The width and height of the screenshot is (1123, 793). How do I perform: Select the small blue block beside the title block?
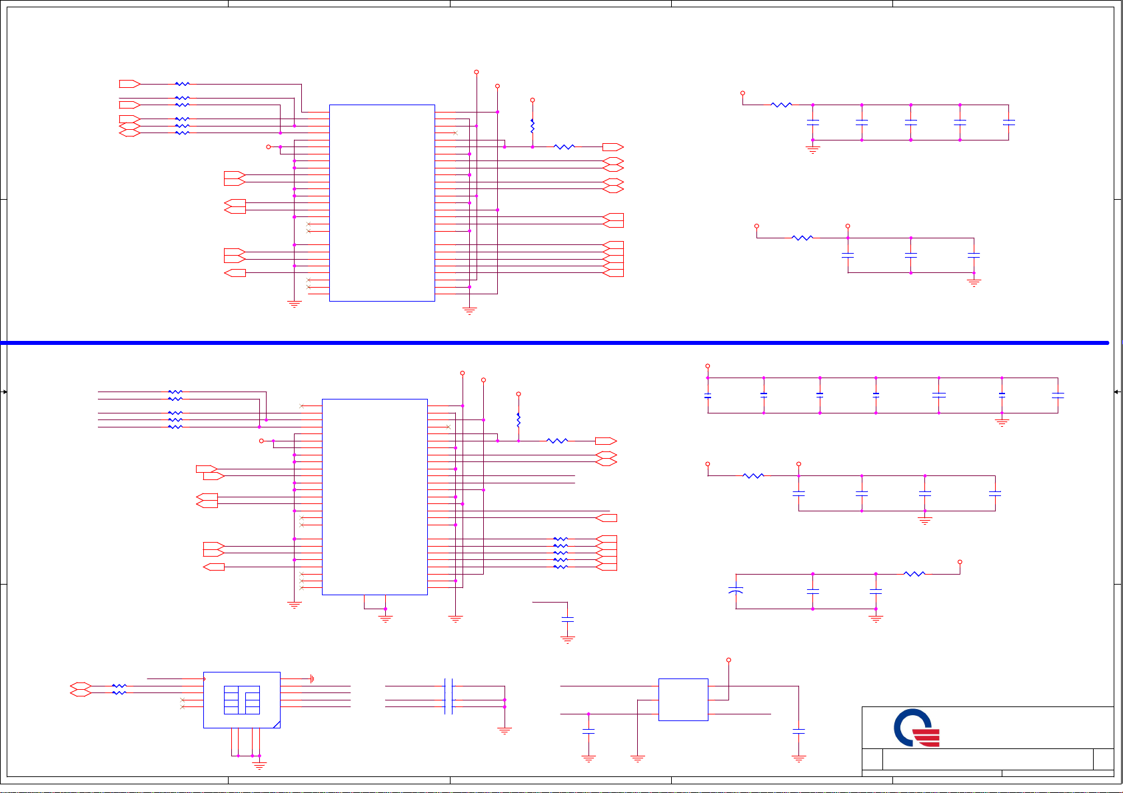click(683, 700)
